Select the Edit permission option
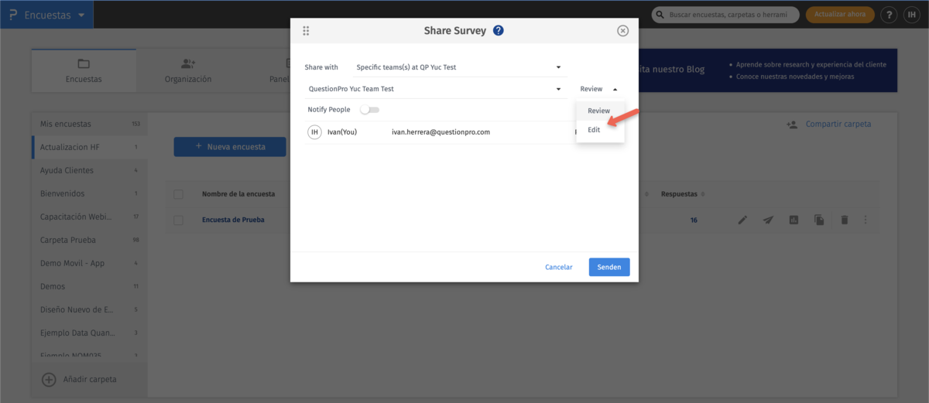This screenshot has width=929, height=403. pyautogui.click(x=599, y=130)
